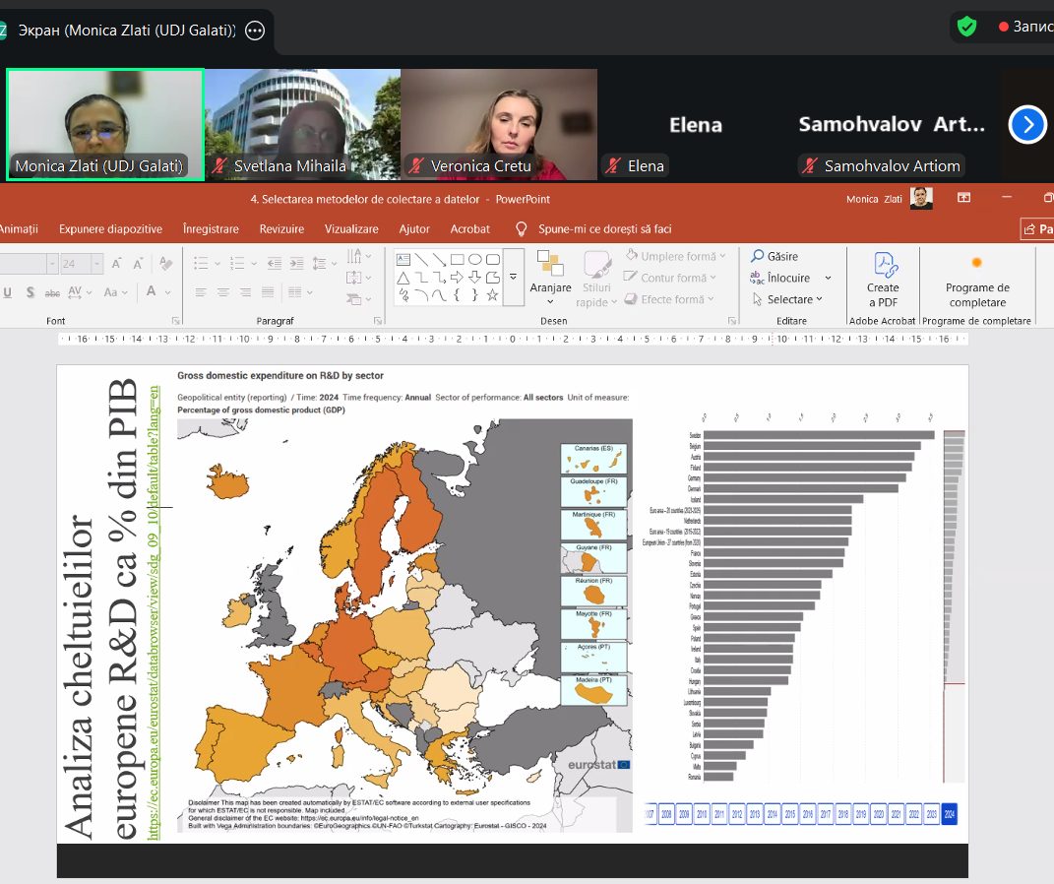Select the star shape in shapes gallery
Image resolution: width=1054 pixels, height=884 pixels.
pyautogui.click(x=492, y=294)
